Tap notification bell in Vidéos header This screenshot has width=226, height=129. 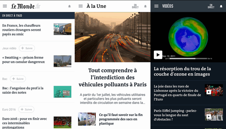pos(221,6)
